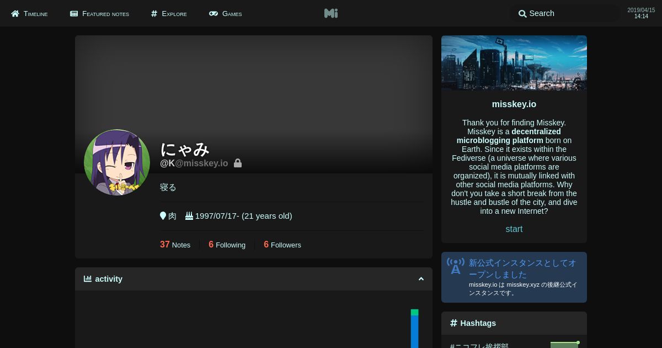Click the blue activity chart bar
The width and height of the screenshot is (662, 348).
415,331
